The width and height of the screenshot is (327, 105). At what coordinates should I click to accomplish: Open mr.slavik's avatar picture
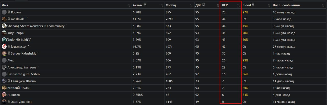coord(4,19)
